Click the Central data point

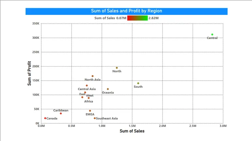[212, 34]
